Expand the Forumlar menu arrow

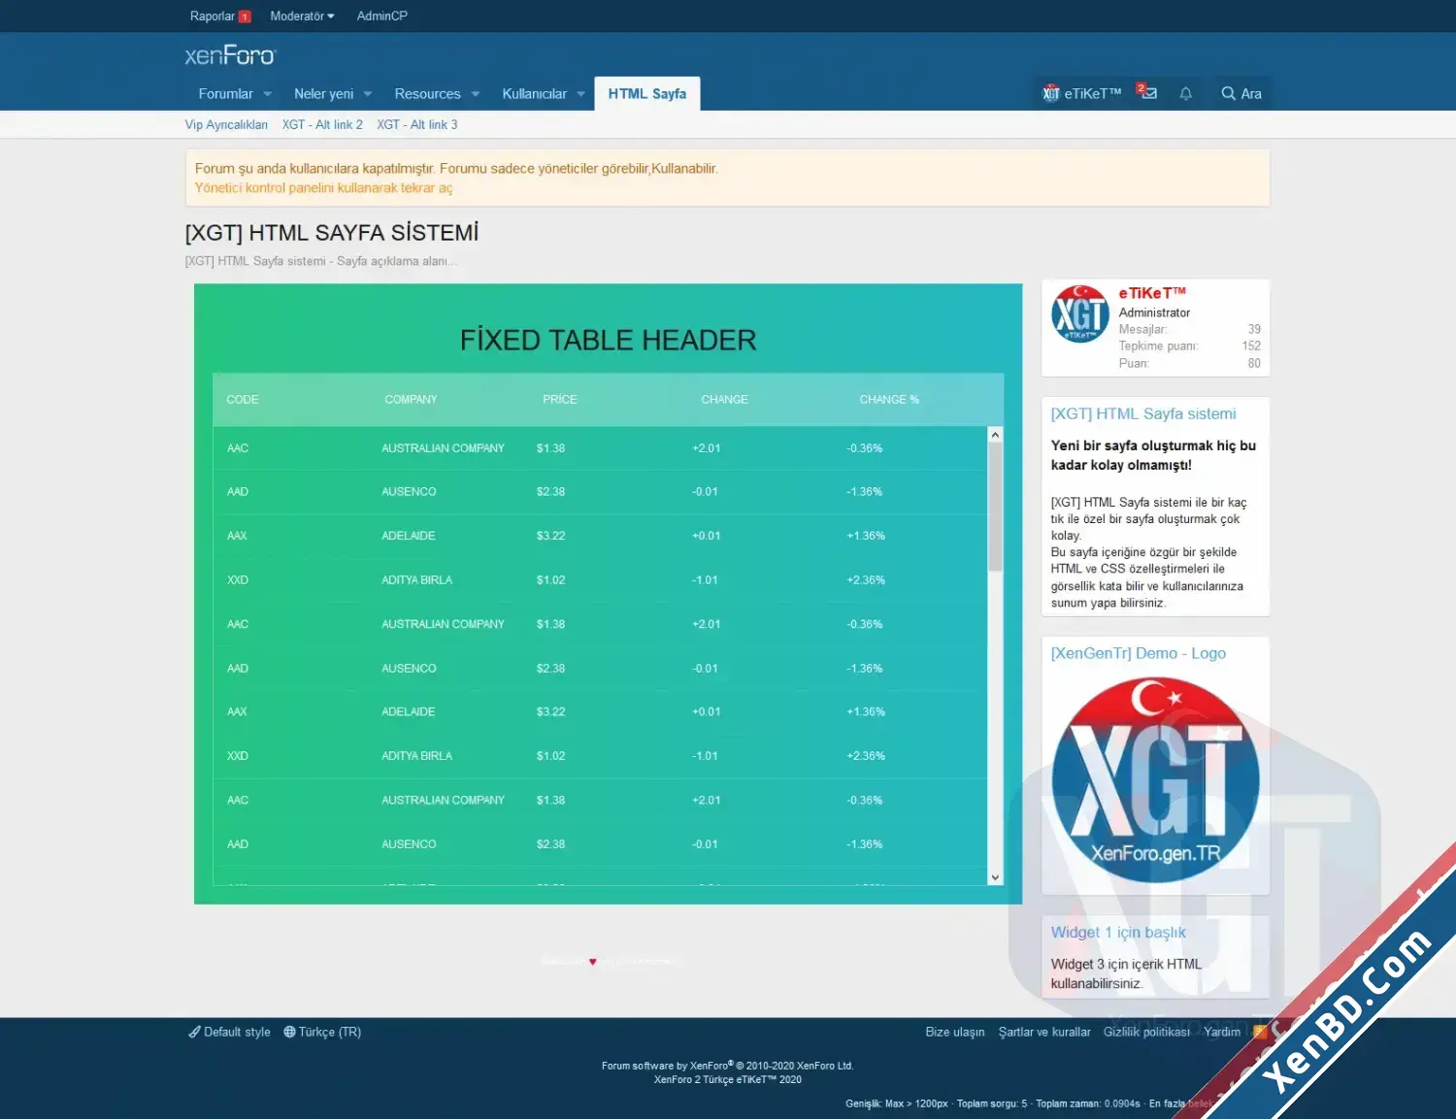[x=268, y=94]
